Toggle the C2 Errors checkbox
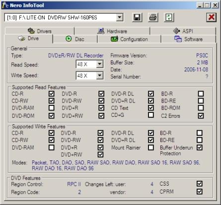 click(201, 116)
